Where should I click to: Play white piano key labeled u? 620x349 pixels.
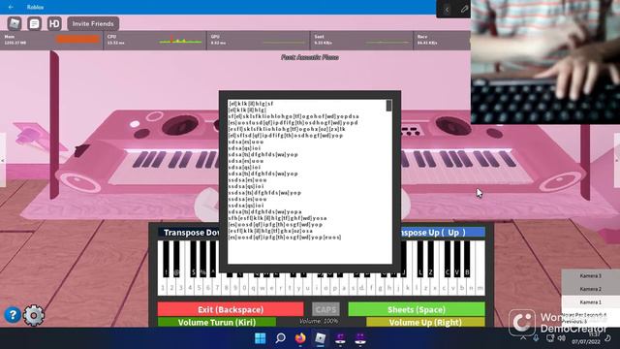coord(308,287)
